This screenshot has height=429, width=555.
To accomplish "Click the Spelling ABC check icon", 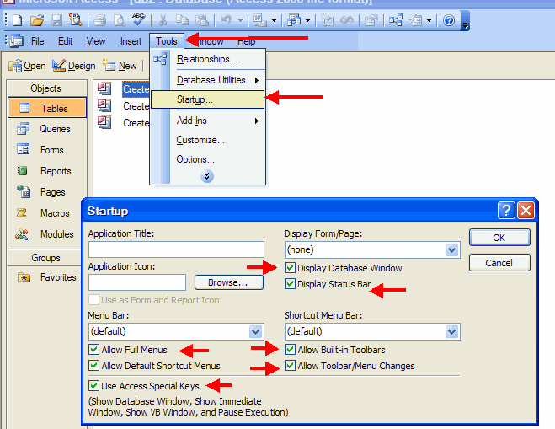I will (138, 19).
